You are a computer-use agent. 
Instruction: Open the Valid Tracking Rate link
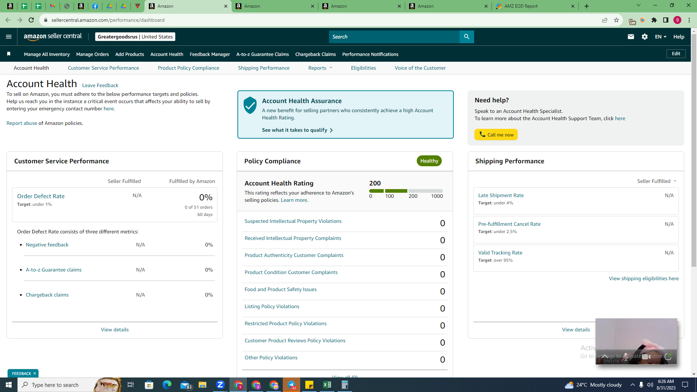point(500,253)
